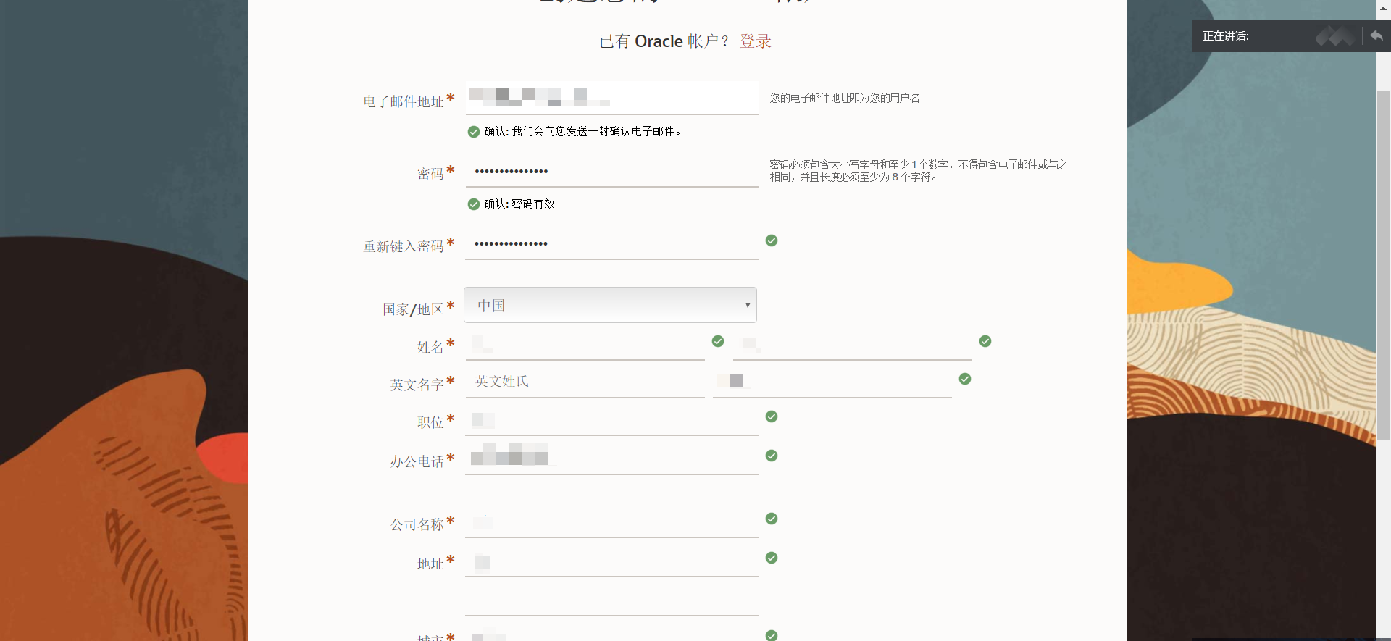Click the logo icon in the 正在讲话 overlay

click(x=1335, y=35)
